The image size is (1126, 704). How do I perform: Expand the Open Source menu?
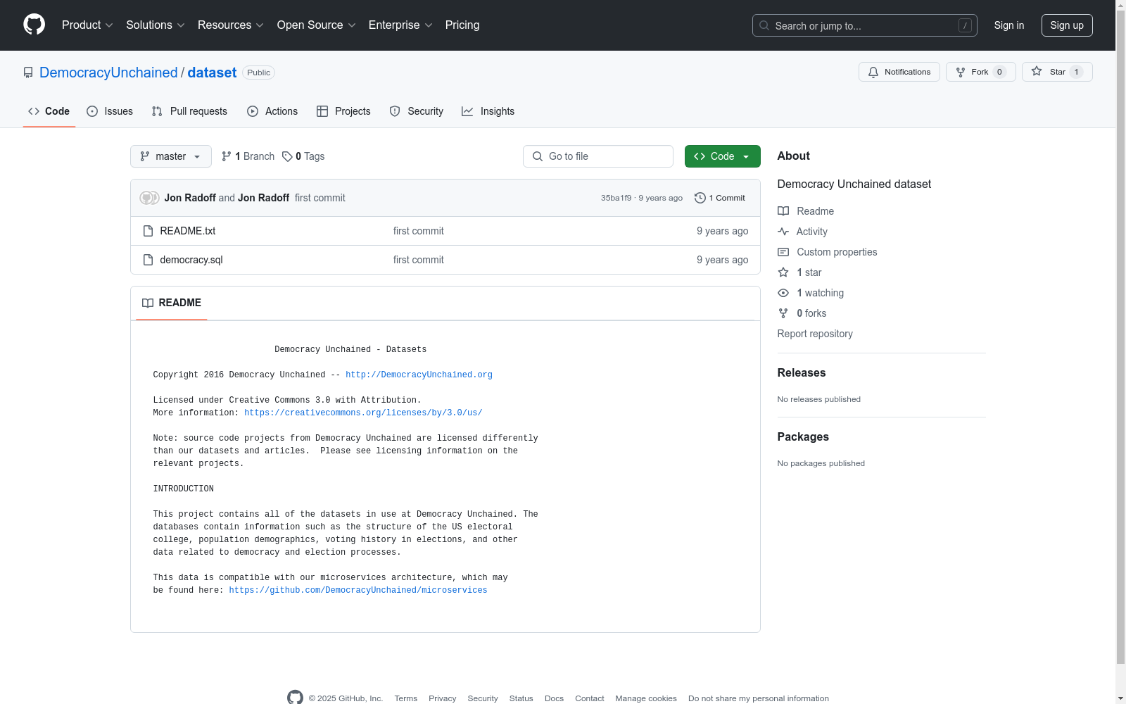pyautogui.click(x=317, y=25)
